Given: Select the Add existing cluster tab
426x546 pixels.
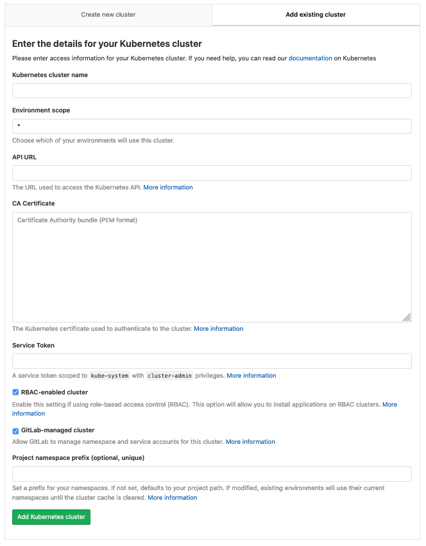Looking at the screenshot, I should pos(316,14).
